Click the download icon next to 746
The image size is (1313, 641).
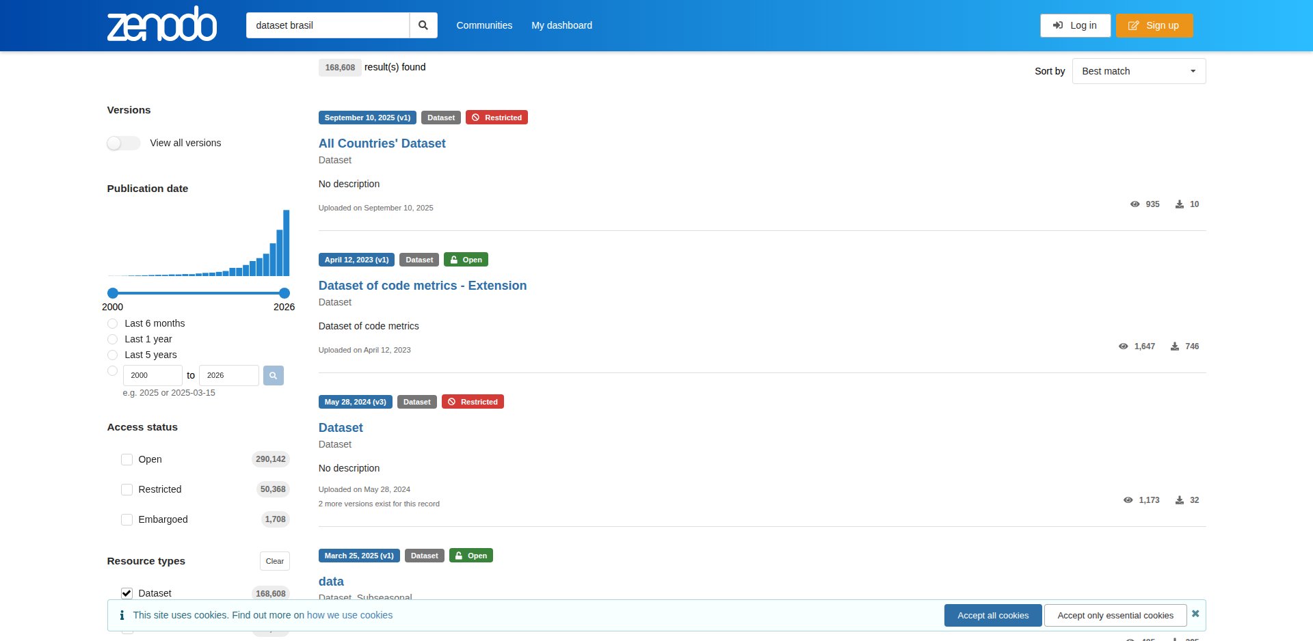click(1175, 346)
